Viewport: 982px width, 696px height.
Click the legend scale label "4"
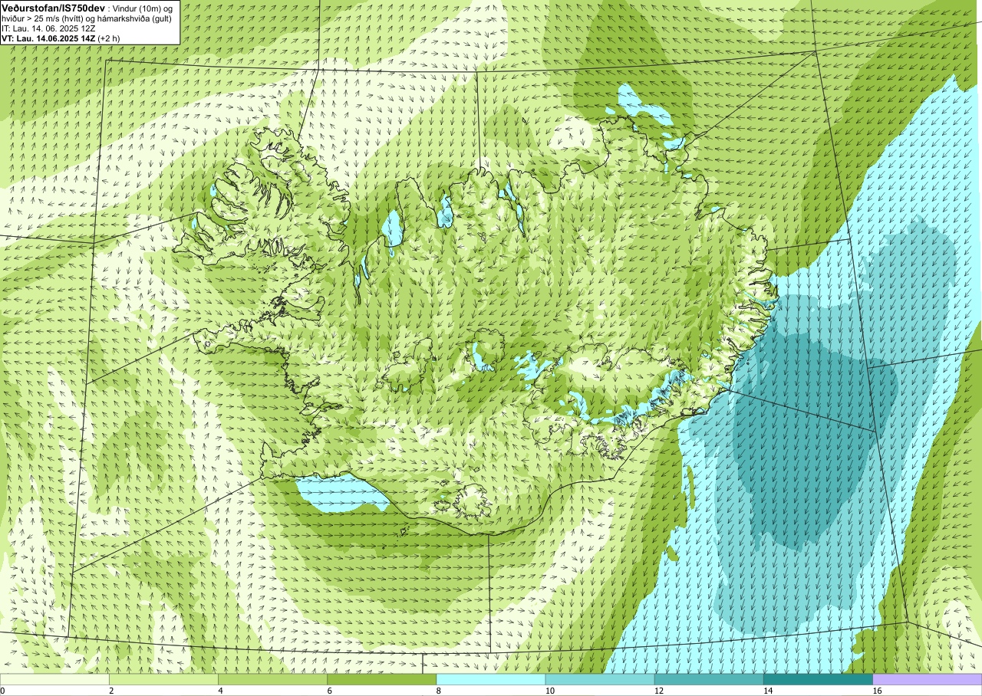tap(220, 691)
